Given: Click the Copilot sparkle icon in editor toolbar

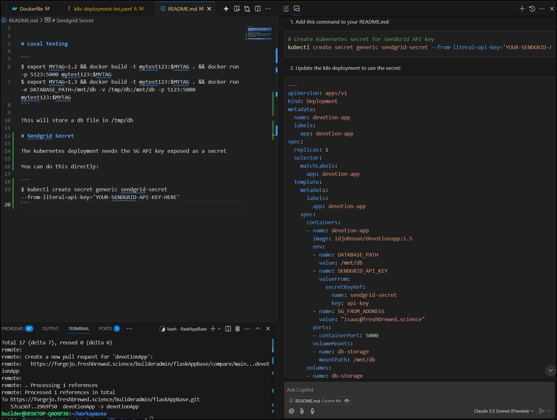Looking at the screenshot, I should point(226,9).
